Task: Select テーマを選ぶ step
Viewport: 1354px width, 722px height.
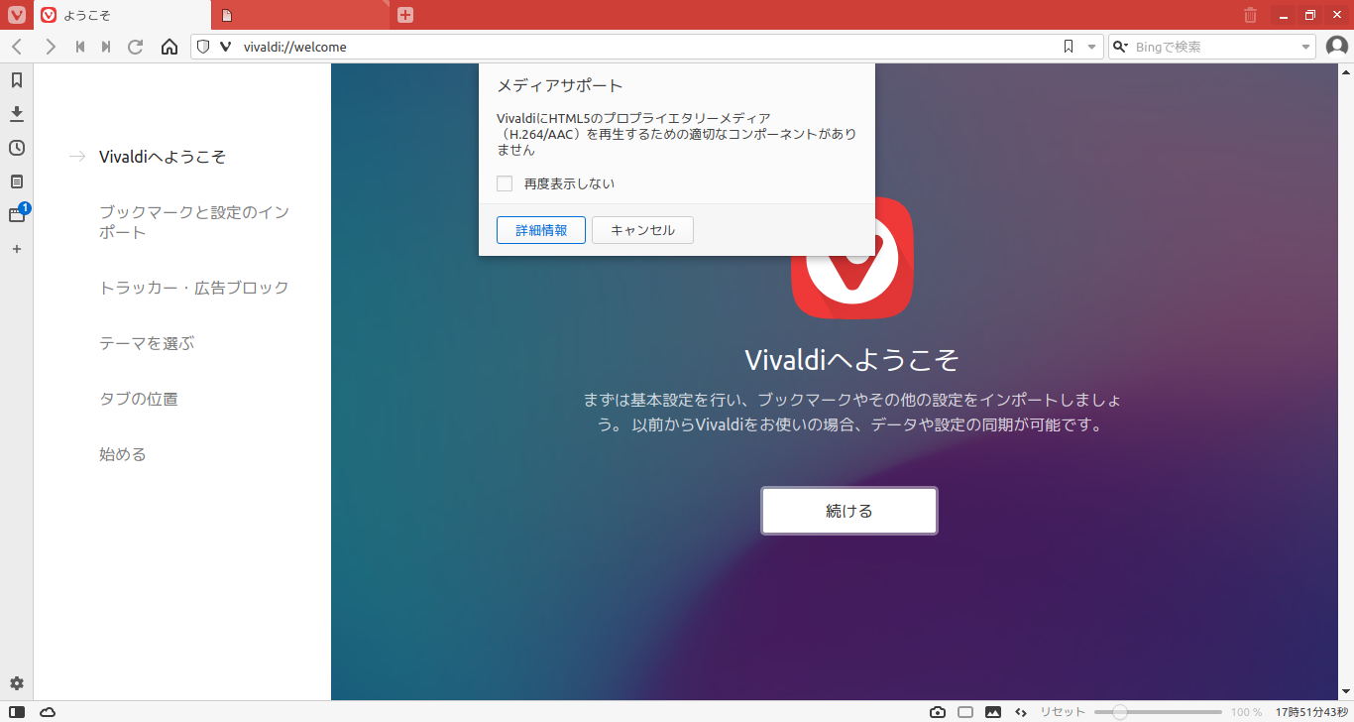Action: coord(147,343)
